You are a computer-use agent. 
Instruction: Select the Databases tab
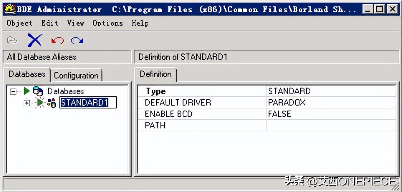point(27,74)
